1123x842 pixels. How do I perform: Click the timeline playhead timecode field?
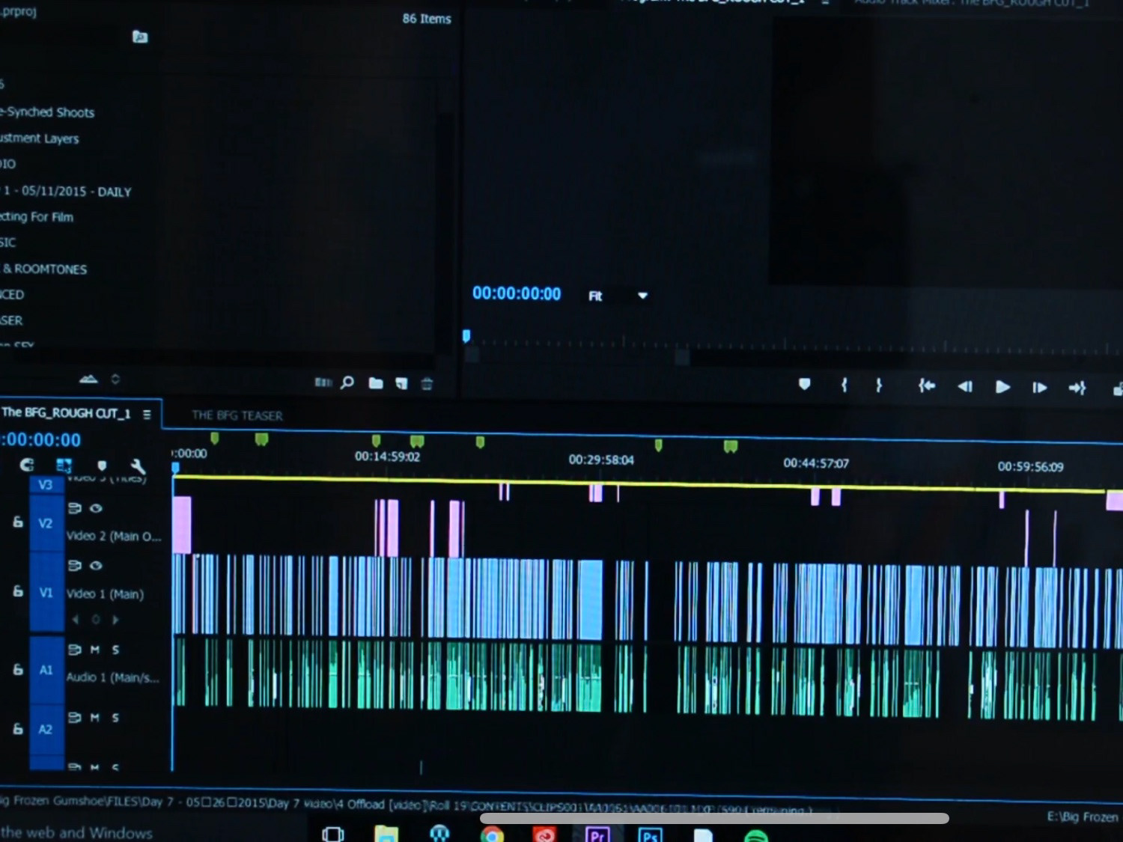(41, 440)
